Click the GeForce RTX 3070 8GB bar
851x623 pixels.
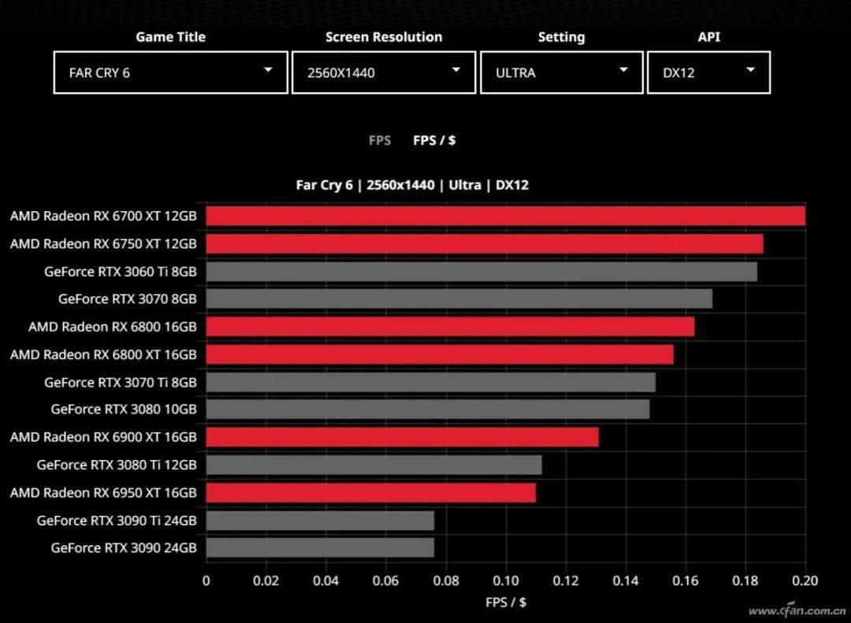(459, 299)
